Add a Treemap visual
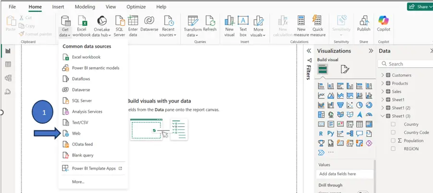 [321, 114]
